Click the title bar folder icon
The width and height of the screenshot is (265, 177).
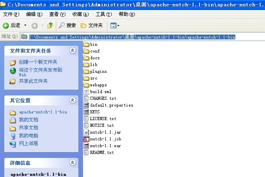click(x=3, y=4)
